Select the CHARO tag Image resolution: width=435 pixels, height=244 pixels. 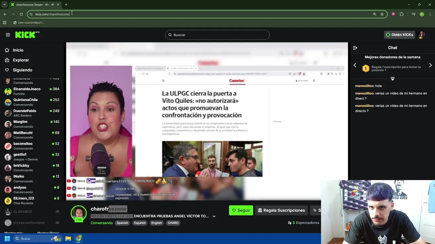coord(173,223)
